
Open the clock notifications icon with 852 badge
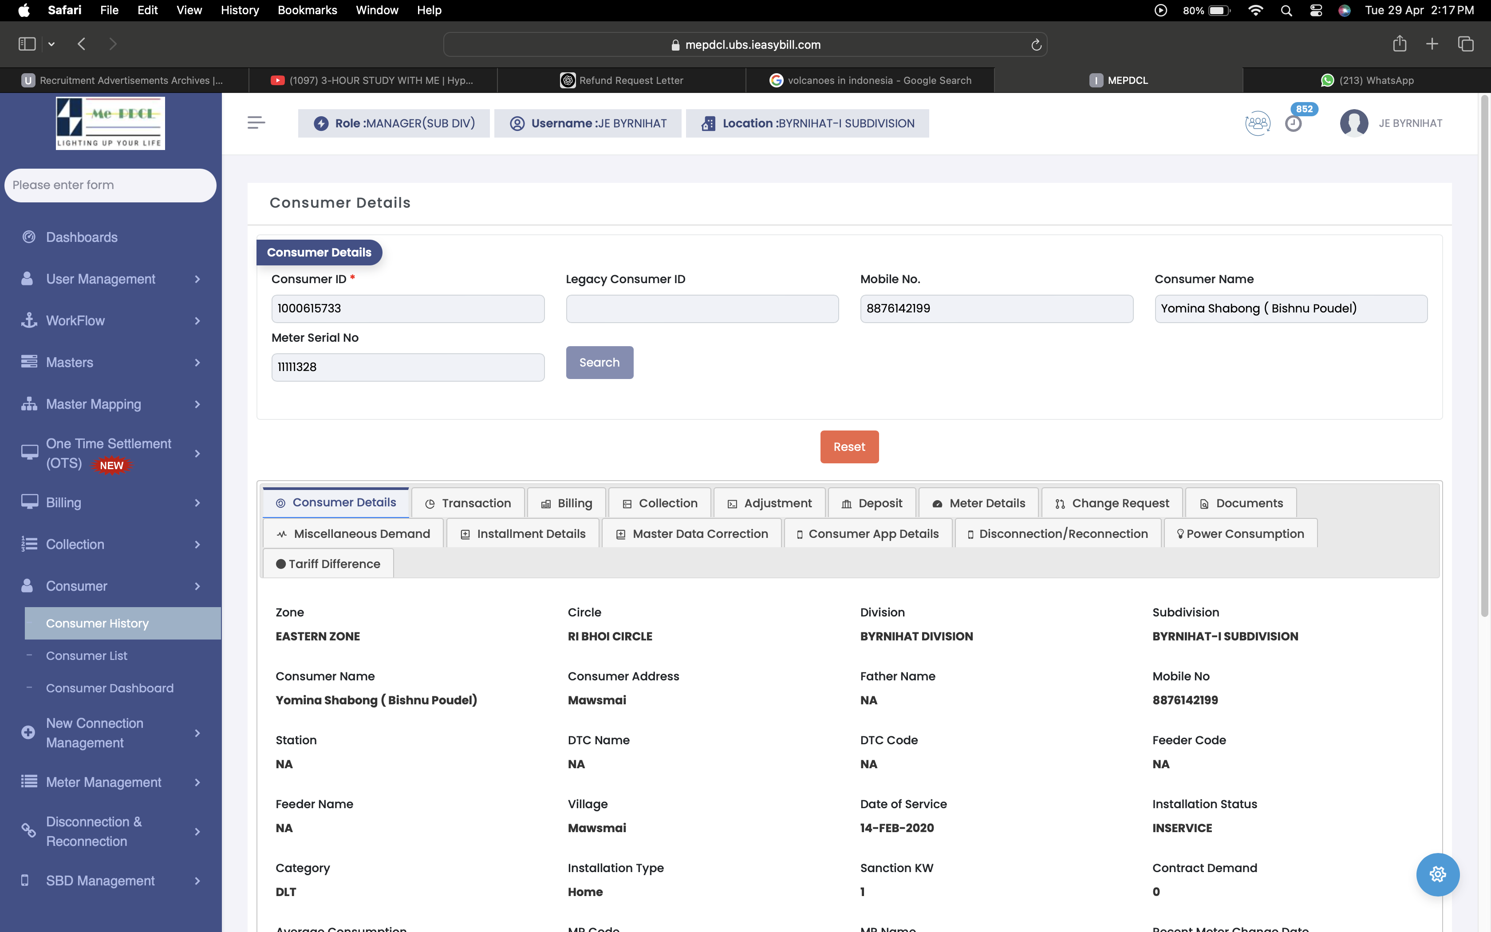[x=1293, y=124]
